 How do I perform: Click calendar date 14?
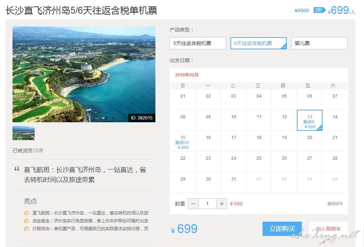pyautogui.click(x=335, y=117)
